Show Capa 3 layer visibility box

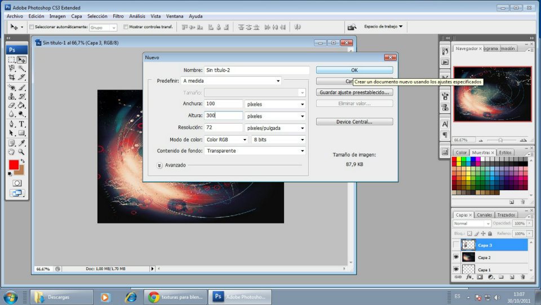pyautogui.click(x=456, y=245)
